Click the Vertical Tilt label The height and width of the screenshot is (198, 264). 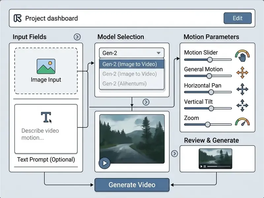click(x=198, y=102)
